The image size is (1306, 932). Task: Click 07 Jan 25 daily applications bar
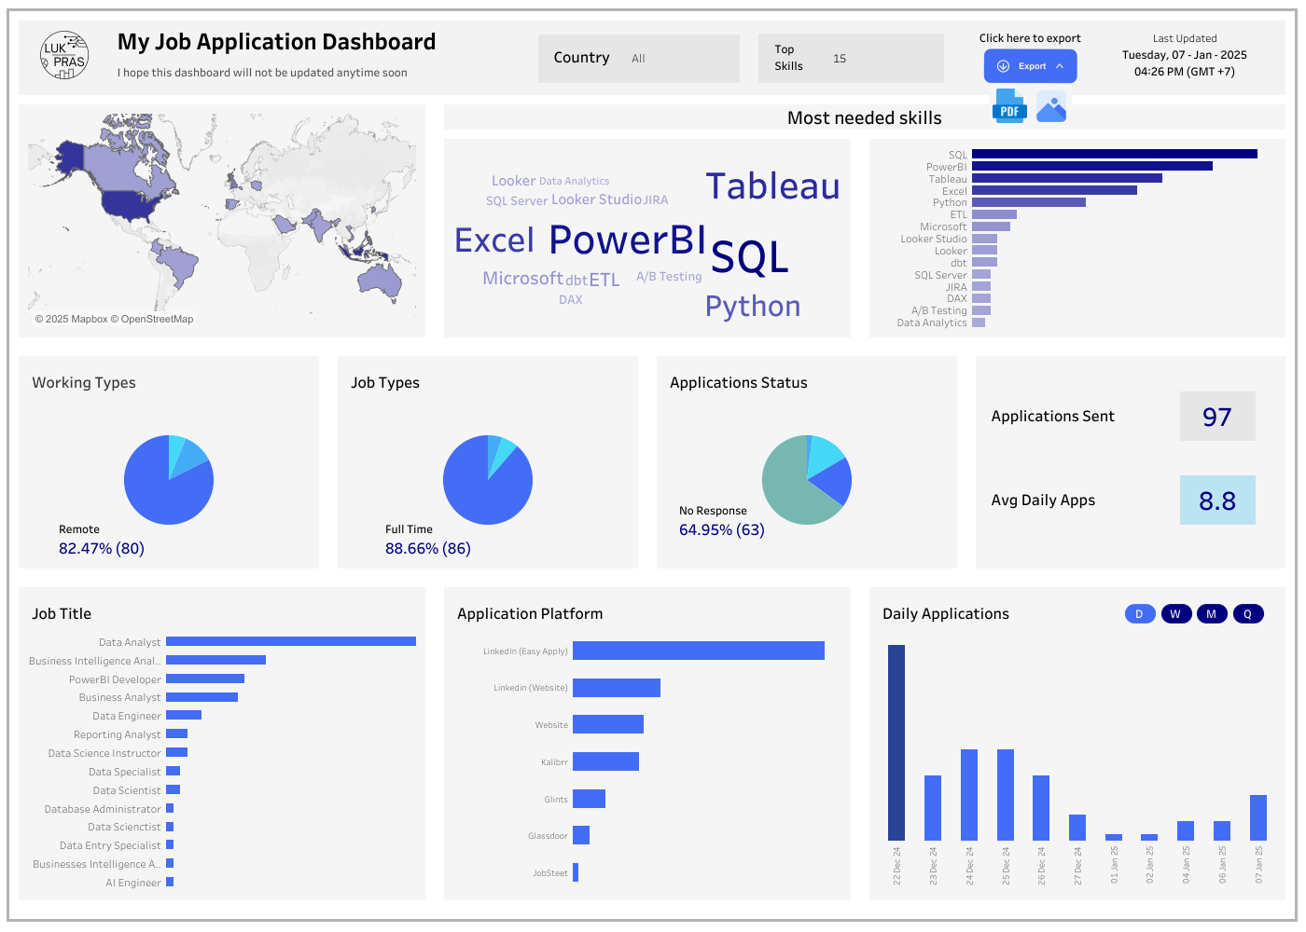[x=1258, y=817]
